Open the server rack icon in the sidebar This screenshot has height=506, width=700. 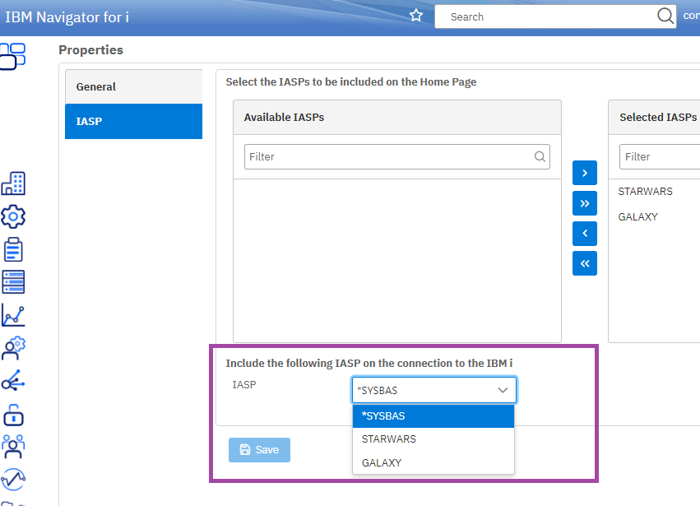point(13,282)
